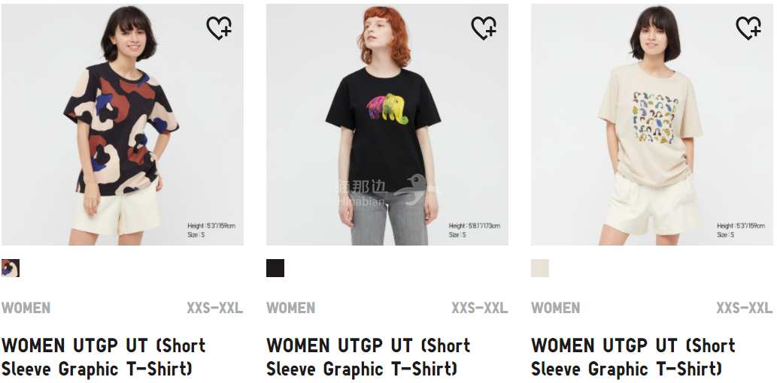Image resolution: width=777 pixels, height=383 pixels.
Task: Click XXS-XXL size range under beige shirt
Action: pos(745,309)
